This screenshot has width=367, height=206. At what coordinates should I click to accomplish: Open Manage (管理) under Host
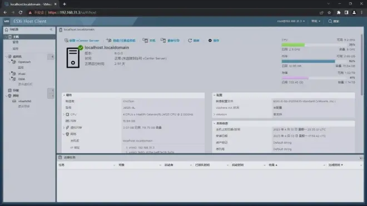[x=16, y=42]
